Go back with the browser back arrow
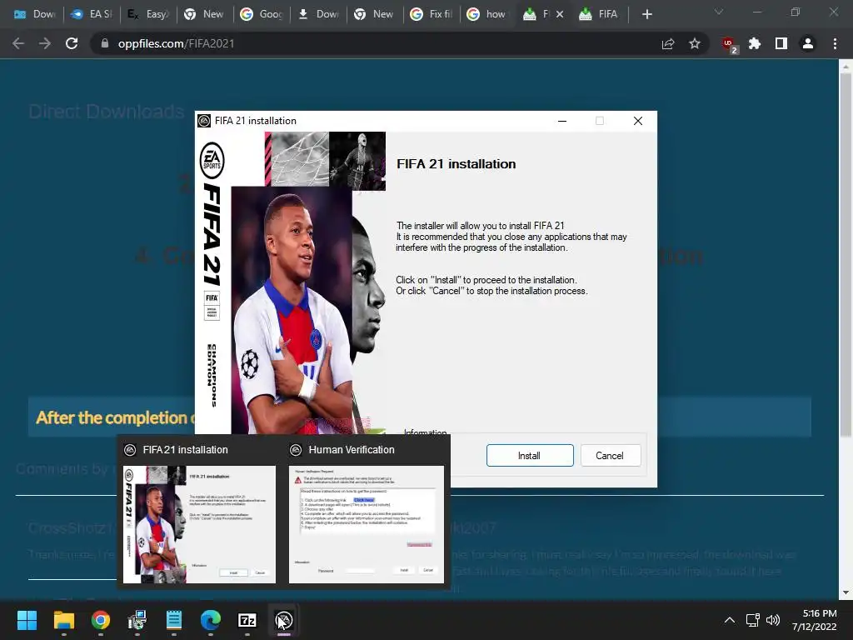The width and height of the screenshot is (853, 640). 18,43
